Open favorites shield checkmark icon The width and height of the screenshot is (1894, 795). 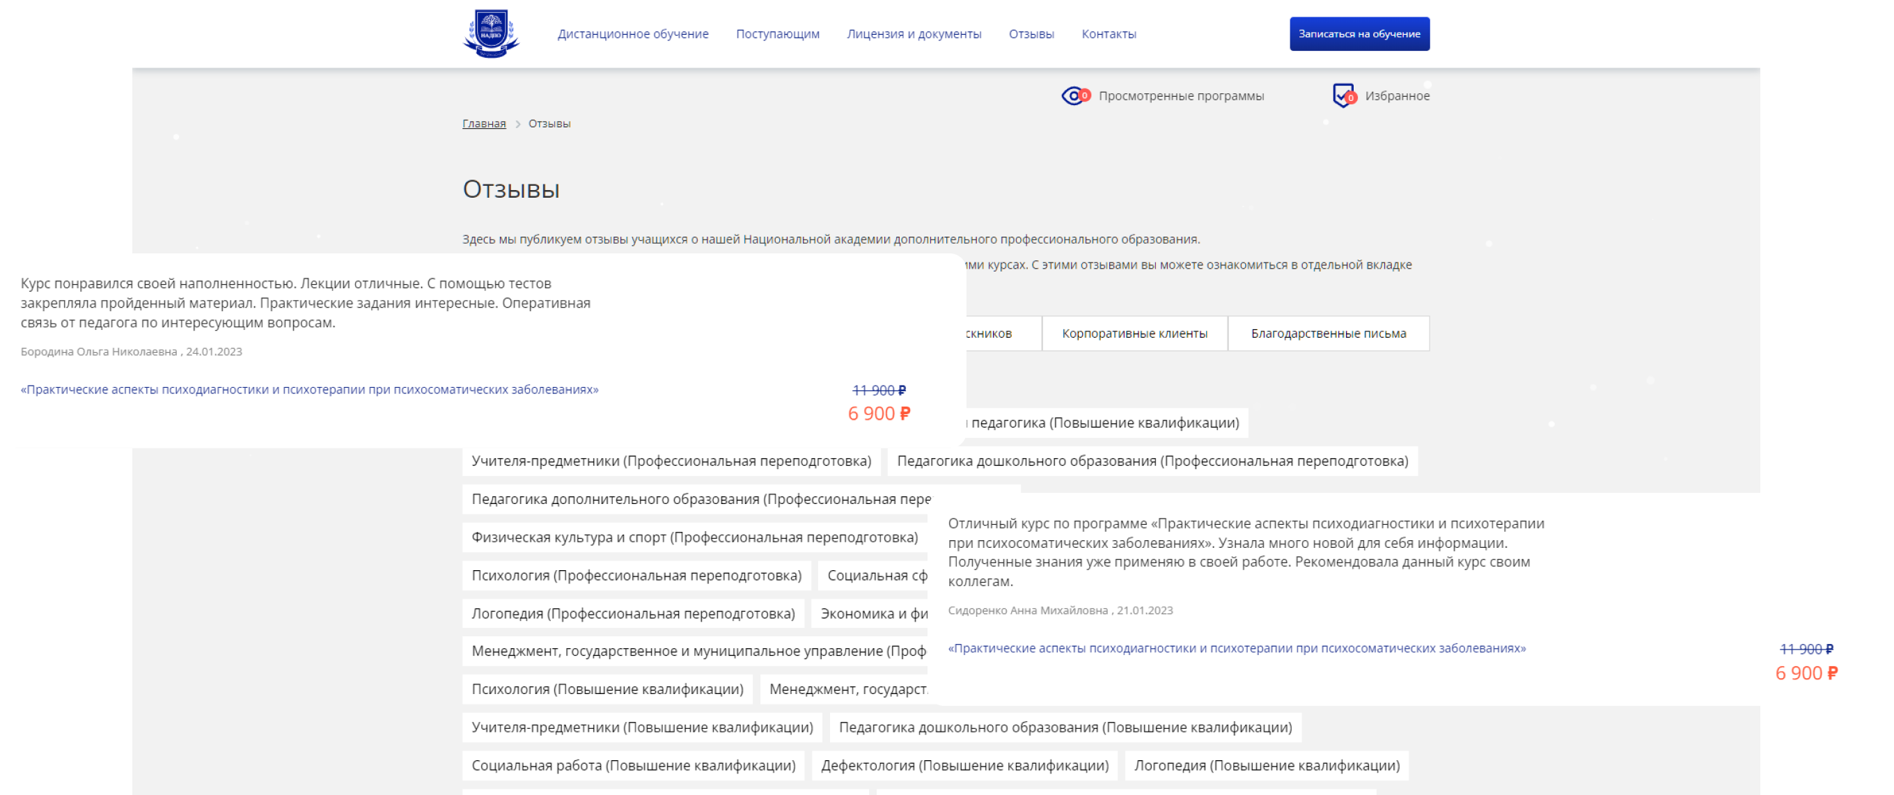[1343, 95]
